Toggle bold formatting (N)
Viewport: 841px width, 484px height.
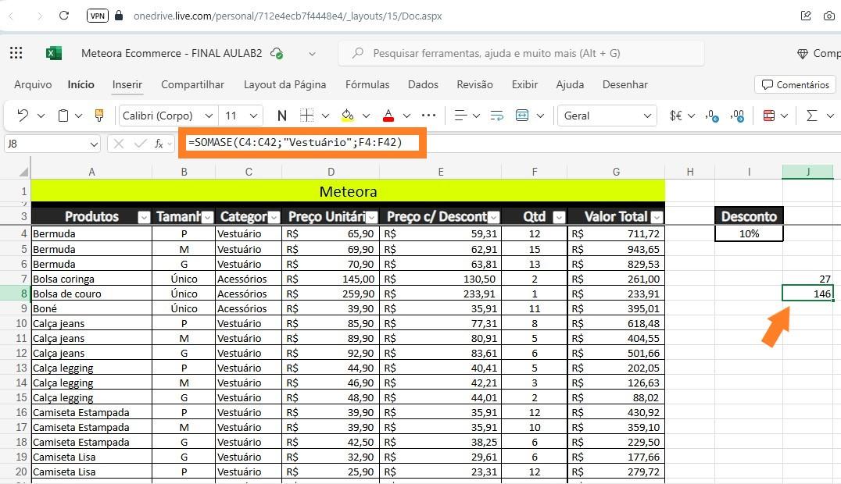(281, 116)
